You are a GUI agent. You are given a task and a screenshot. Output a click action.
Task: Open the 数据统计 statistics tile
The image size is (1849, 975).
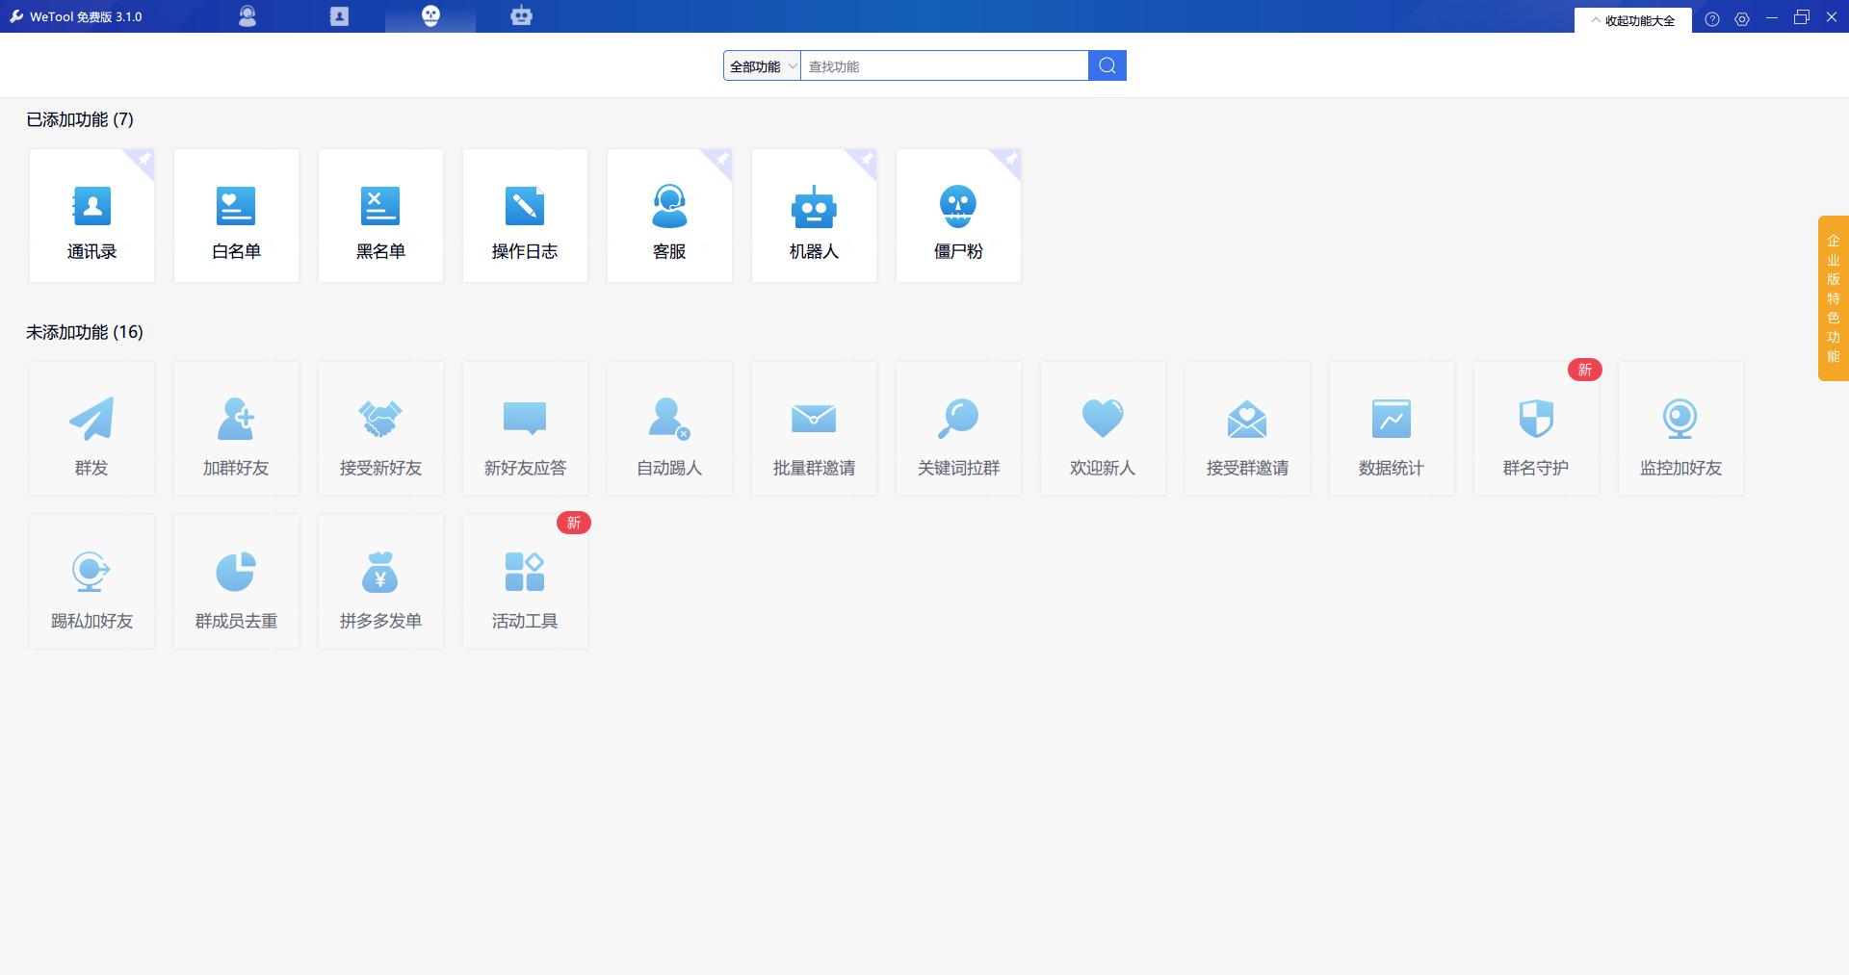[x=1392, y=429]
